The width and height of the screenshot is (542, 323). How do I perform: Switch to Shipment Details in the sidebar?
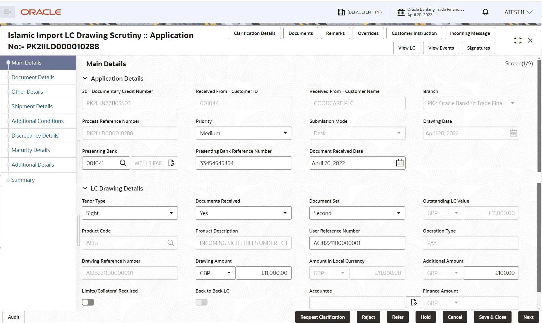click(32, 106)
